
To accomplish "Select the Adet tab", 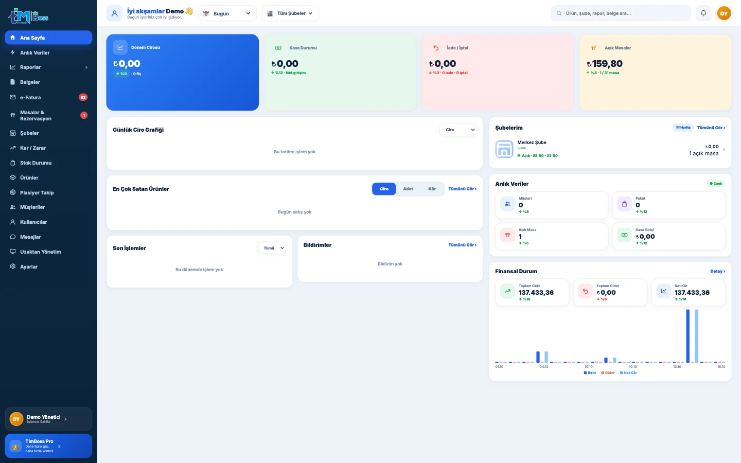I will (x=408, y=189).
